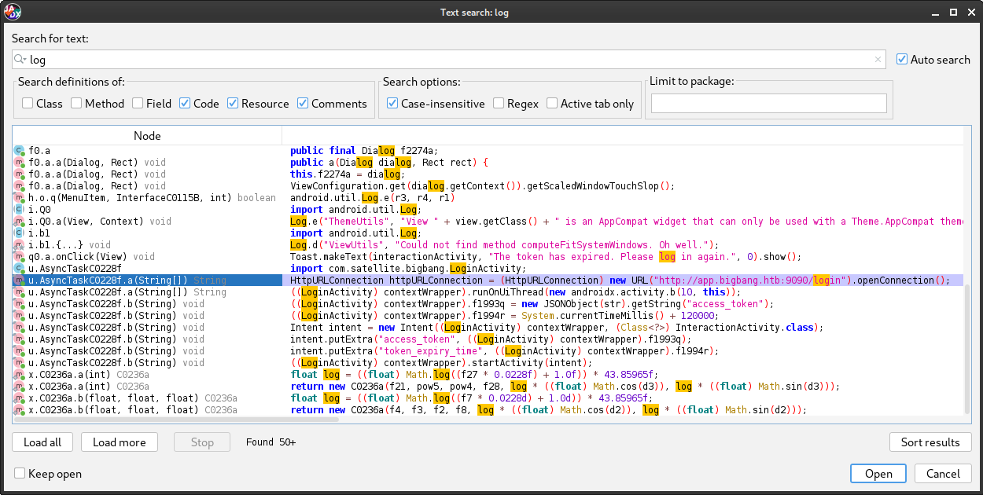
Task: Click the Sort results button
Action: [x=930, y=442]
